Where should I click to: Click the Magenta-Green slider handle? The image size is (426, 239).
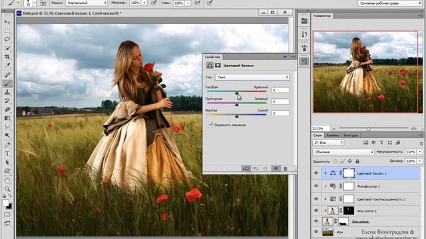[x=237, y=105]
